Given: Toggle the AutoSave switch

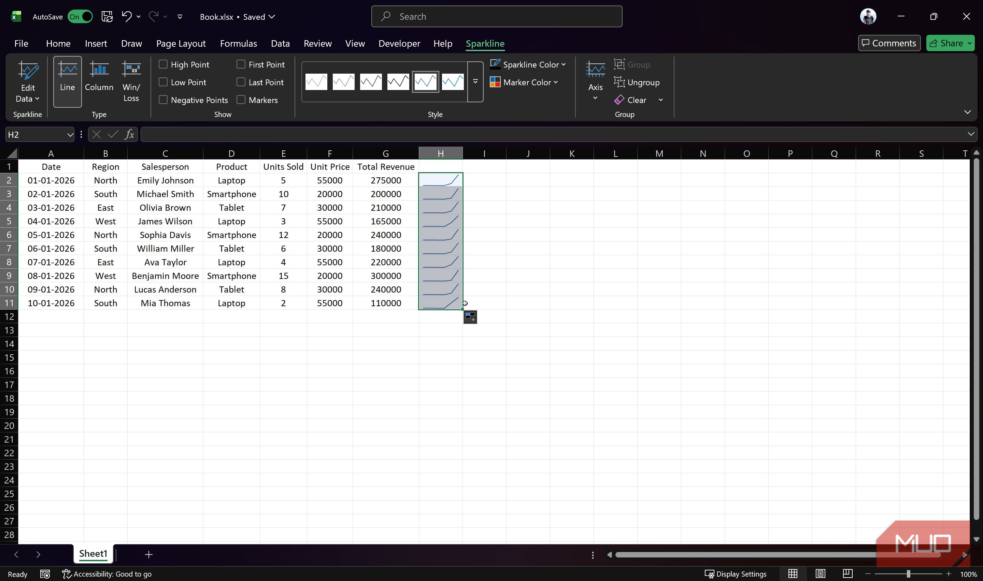Looking at the screenshot, I should [x=80, y=16].
